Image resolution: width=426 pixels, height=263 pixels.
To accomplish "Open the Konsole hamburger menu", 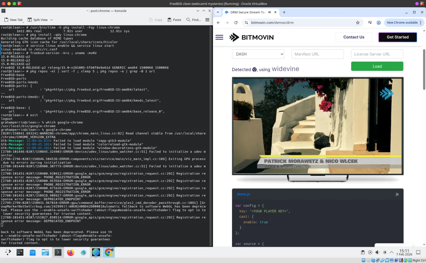I will click(x=207, y=20).
